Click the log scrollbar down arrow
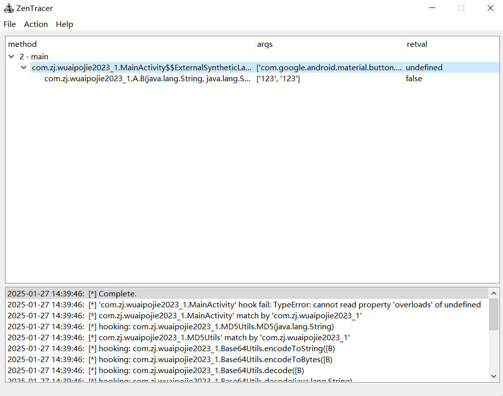This screenshot has width=503, height=396. point(494,376)
